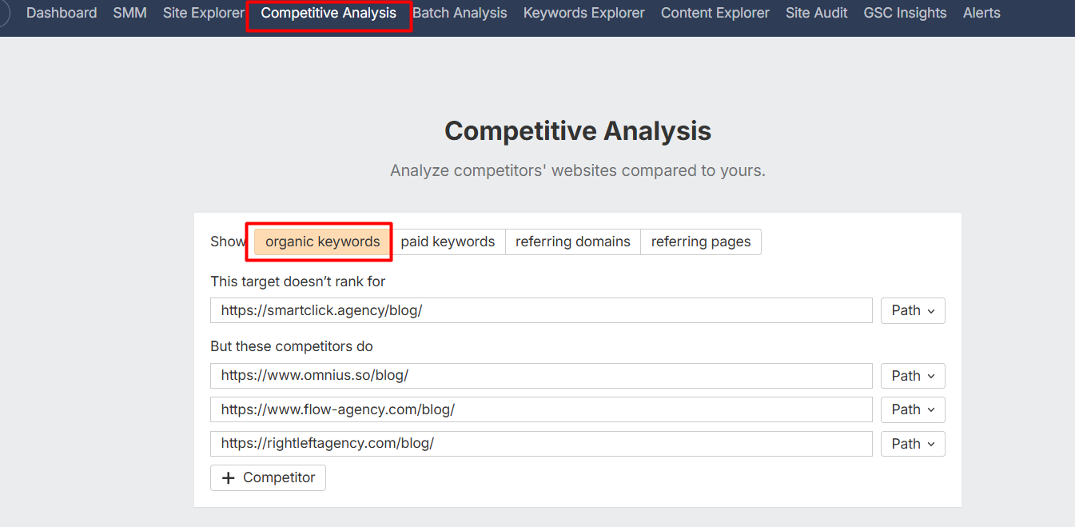Go to GSC Insights

coord(905,13)
